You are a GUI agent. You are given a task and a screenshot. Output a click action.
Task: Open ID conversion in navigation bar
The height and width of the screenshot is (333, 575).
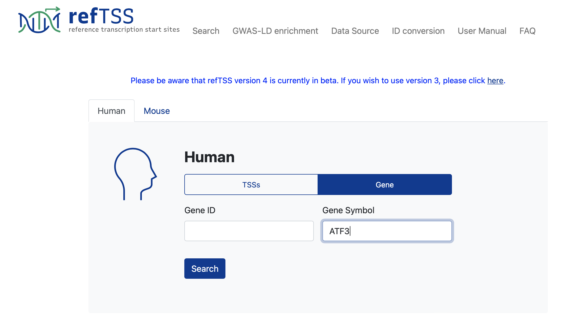(418, 31)
